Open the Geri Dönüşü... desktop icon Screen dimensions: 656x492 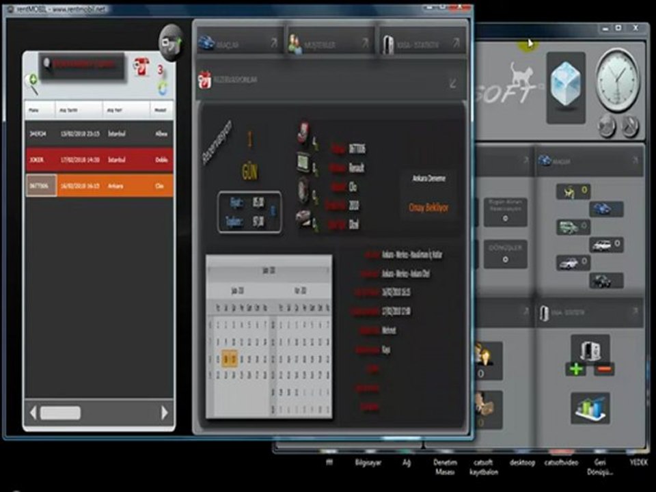pos(600,467)
